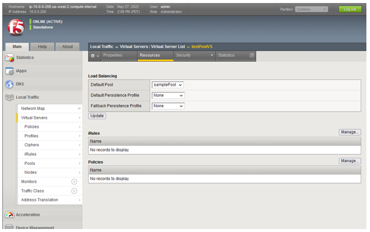Click the Update button
Image resolution: width=370 pixels, height=232 pixels.
click(x=97, y=116)
